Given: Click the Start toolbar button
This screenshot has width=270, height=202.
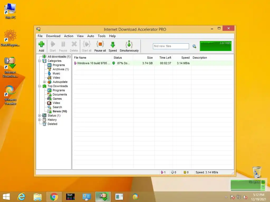Looking at the screenshot, I should (x=53, y=46).
